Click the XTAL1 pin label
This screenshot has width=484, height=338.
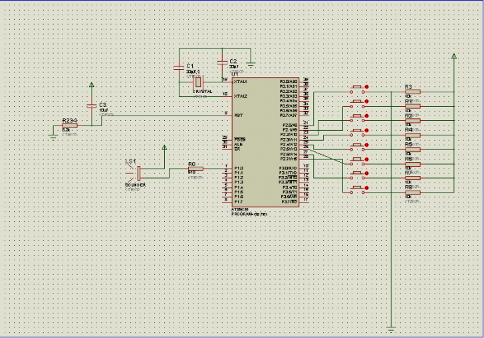241,82
